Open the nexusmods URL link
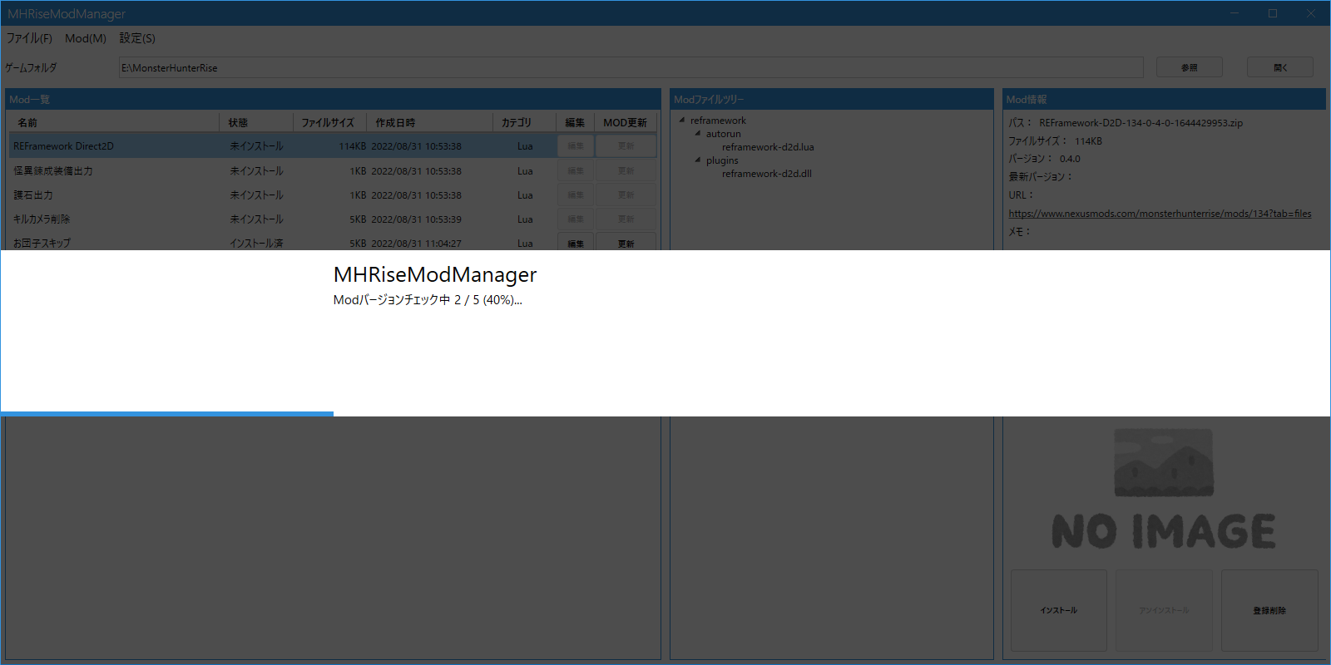Viewport: 1331px width, 665px height. [1160, 214]
